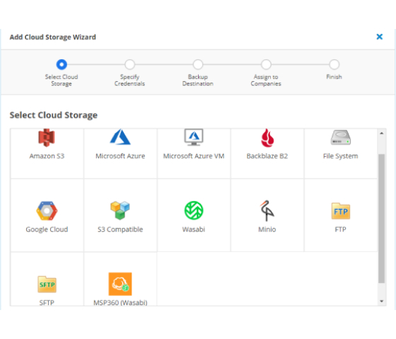Jump to Backup Destination step circle
The image size is (396, 339).
(x=198, y=64)
